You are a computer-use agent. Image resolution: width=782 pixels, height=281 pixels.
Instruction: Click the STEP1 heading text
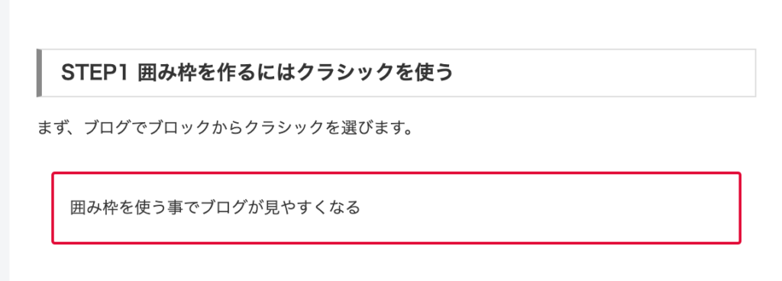click(x=257, y=73)
